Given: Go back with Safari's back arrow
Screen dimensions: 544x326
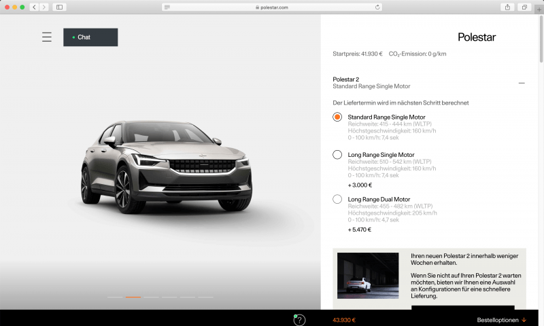Looking at the screenshot, I should pos(34,7).
